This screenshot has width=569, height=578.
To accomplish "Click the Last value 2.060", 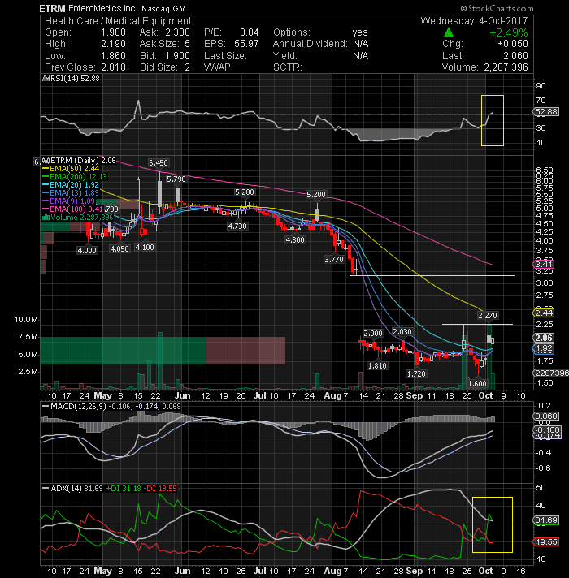I will (515, 56).
